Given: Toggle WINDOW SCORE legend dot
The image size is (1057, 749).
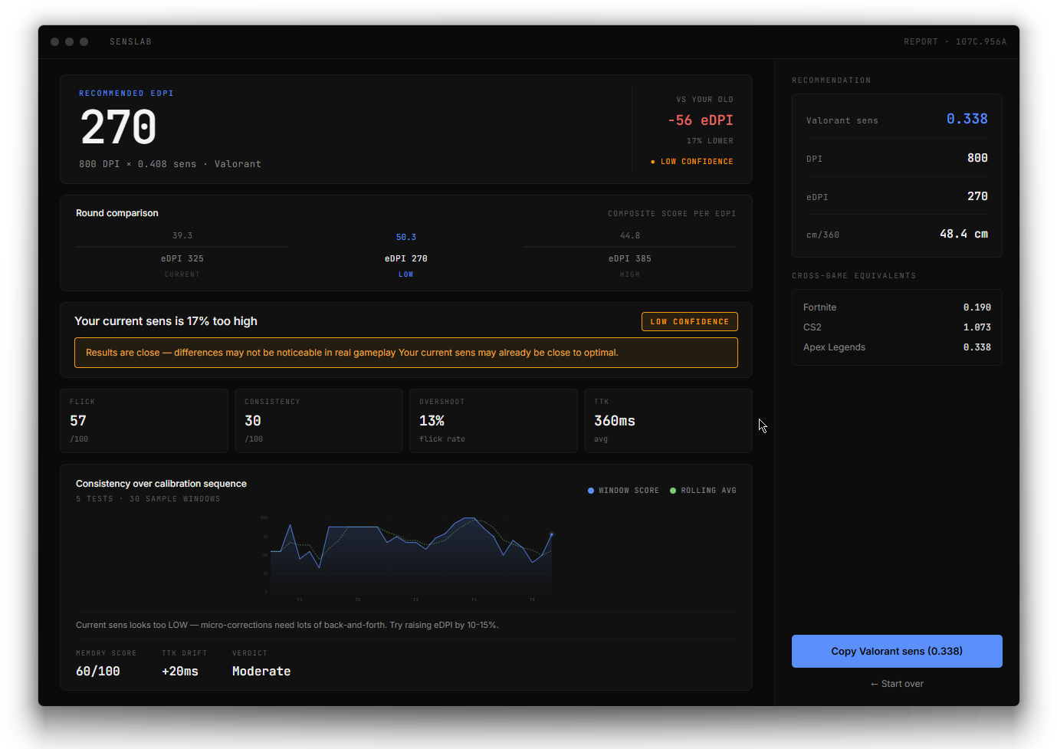Looking at the screenshot, I should coord(591,491).
